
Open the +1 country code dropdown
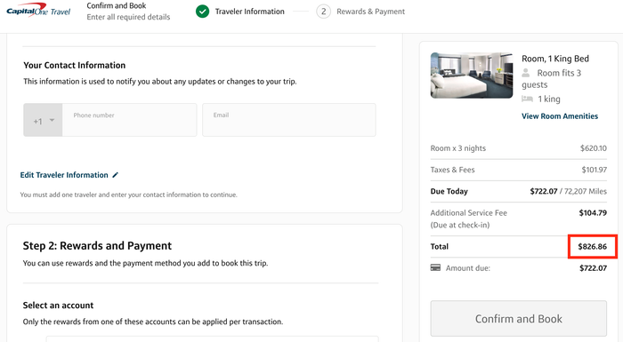click(x=43, y=120)
